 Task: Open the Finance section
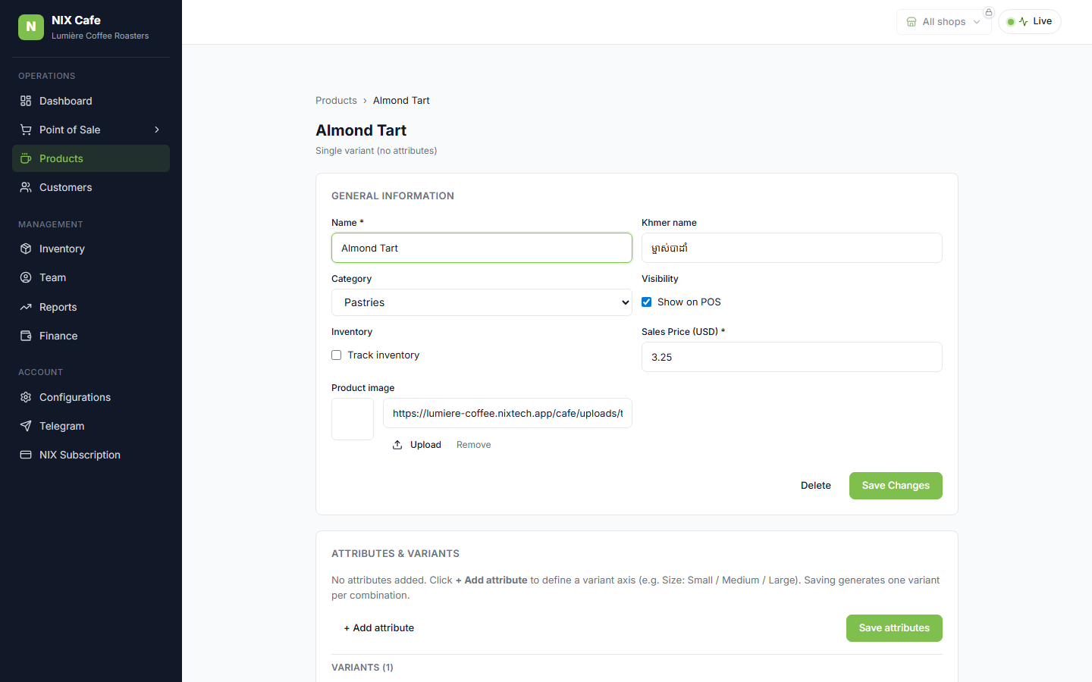(91, 336)
